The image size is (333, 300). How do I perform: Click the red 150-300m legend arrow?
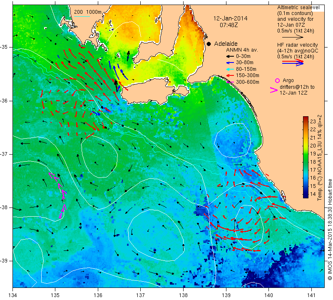click(230, 75)
